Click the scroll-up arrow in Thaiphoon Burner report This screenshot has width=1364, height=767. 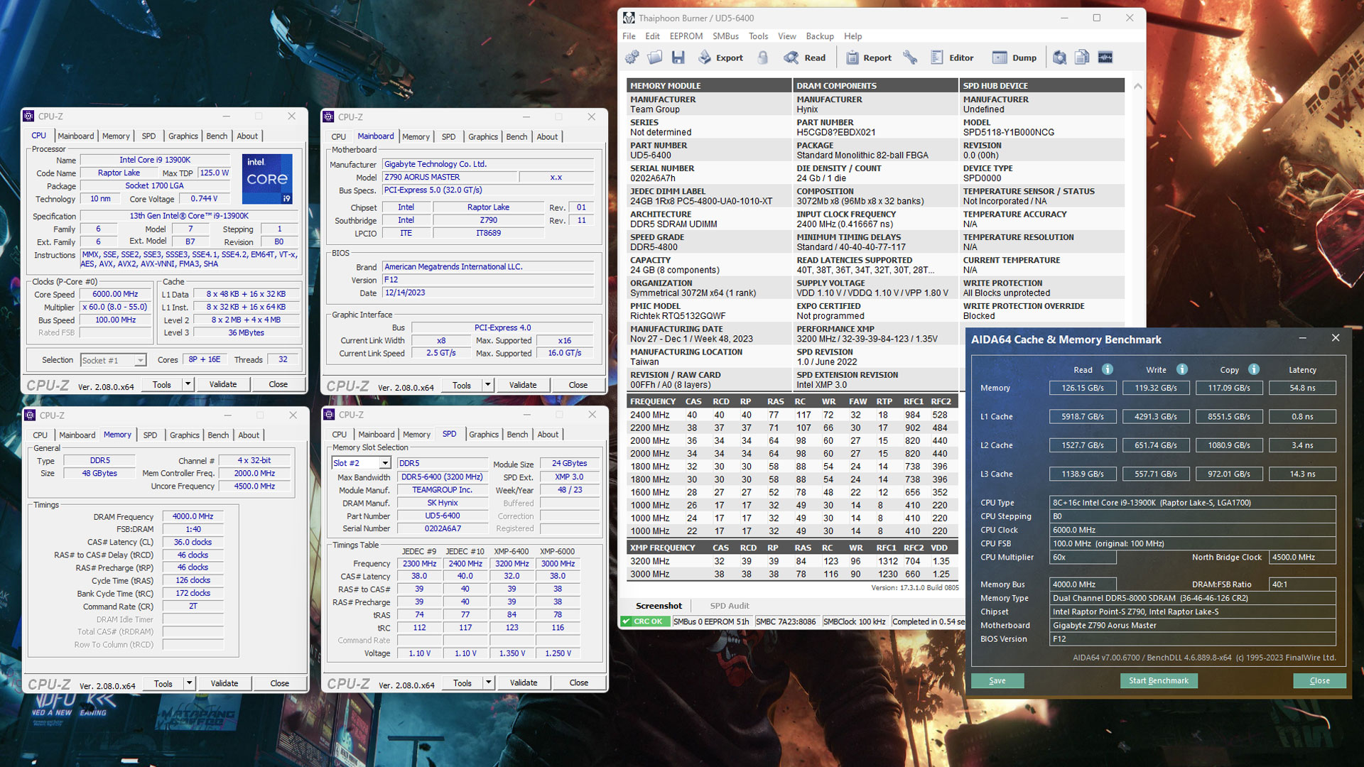pos(1137,86)
